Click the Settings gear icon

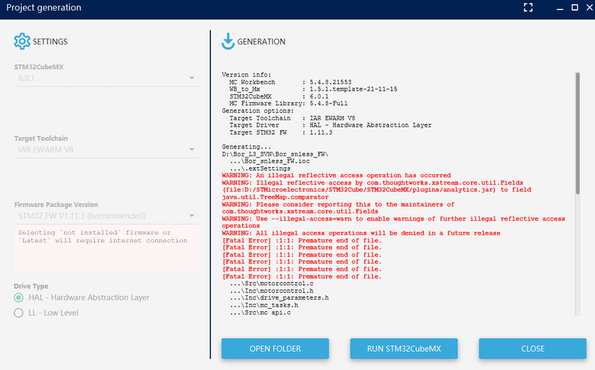point(22,41)
